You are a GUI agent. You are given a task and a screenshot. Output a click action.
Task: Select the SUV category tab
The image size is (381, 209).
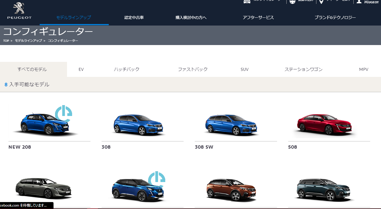[x=245, y=69]
